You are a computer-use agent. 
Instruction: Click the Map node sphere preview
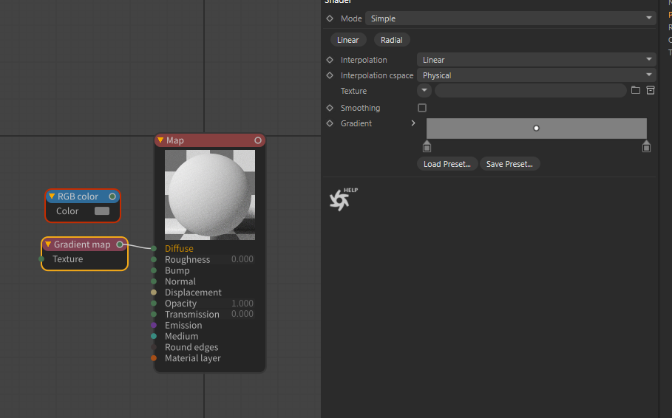[210, 195]
